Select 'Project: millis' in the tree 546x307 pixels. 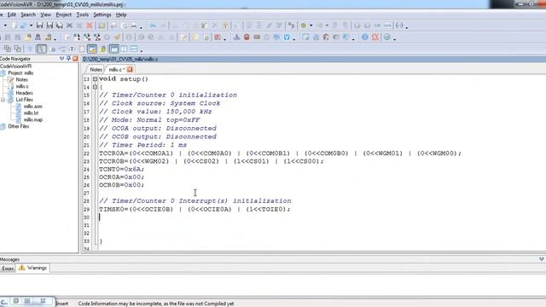click(x=20, y=73)
